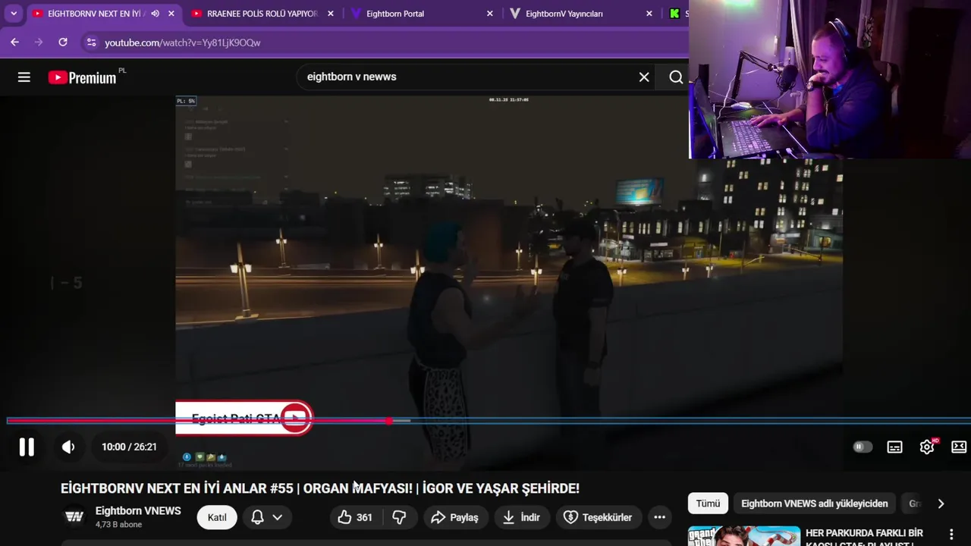This screenshot has width=971, height=546.
Task: Select the Tümü filter chip
Action: pyautogui.click(x=708, y=504)
